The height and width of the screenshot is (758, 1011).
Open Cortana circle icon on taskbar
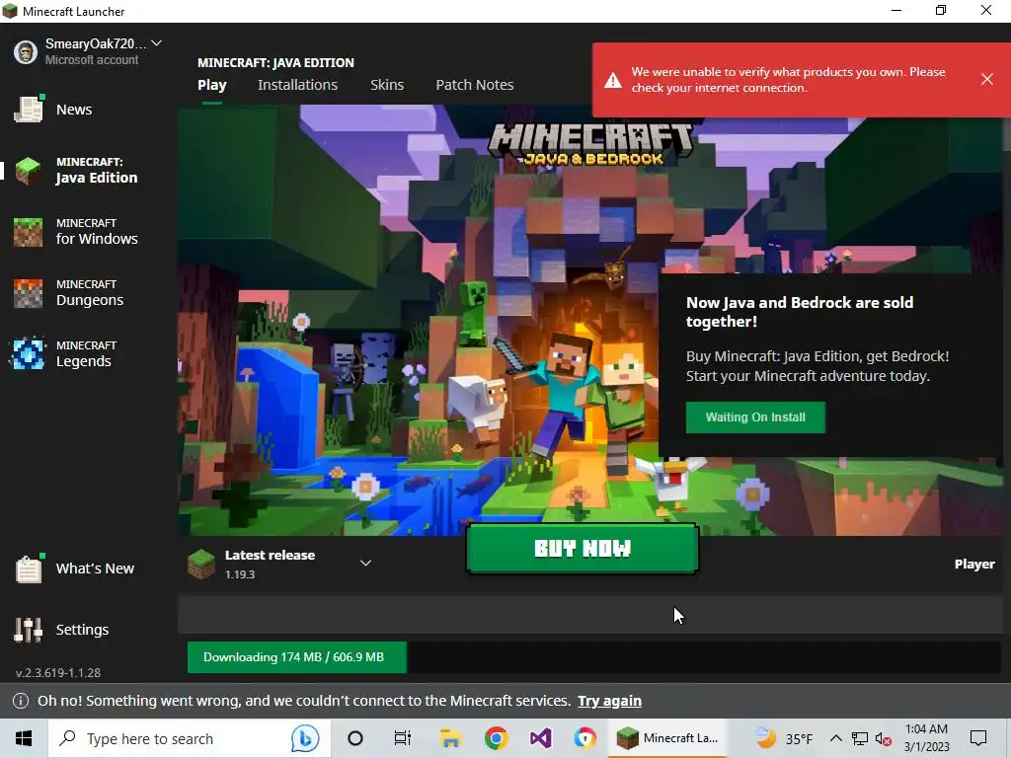[x=355, y=738]
